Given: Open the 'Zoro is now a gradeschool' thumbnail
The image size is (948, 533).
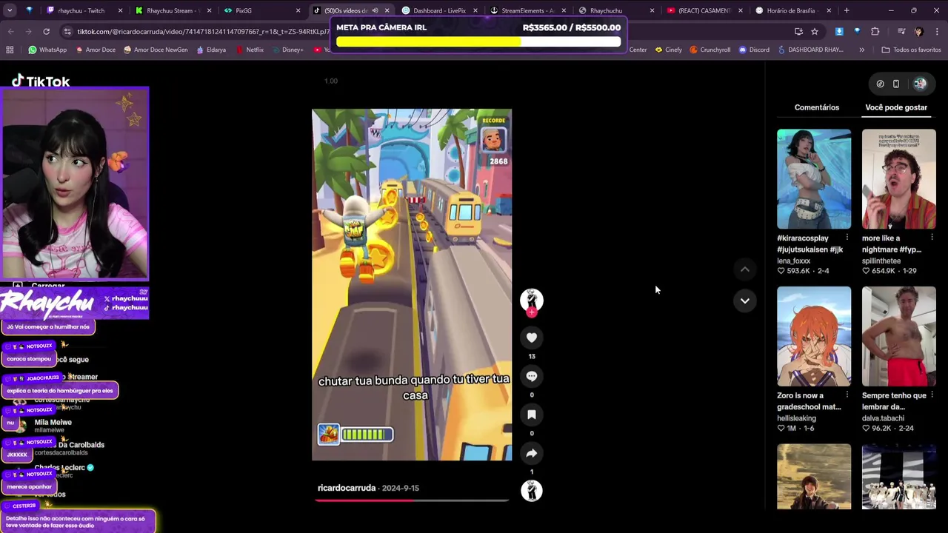Looking at the screenshot, I should coord(814,337).
